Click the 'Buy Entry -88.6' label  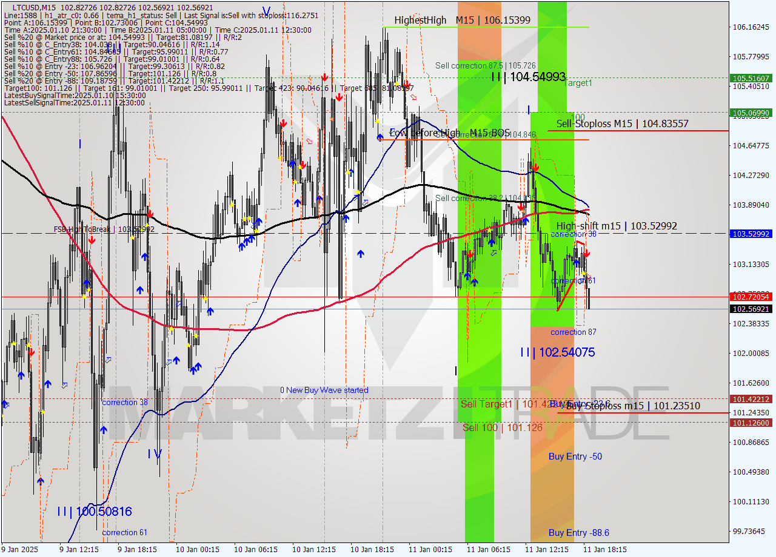(579, 533)
